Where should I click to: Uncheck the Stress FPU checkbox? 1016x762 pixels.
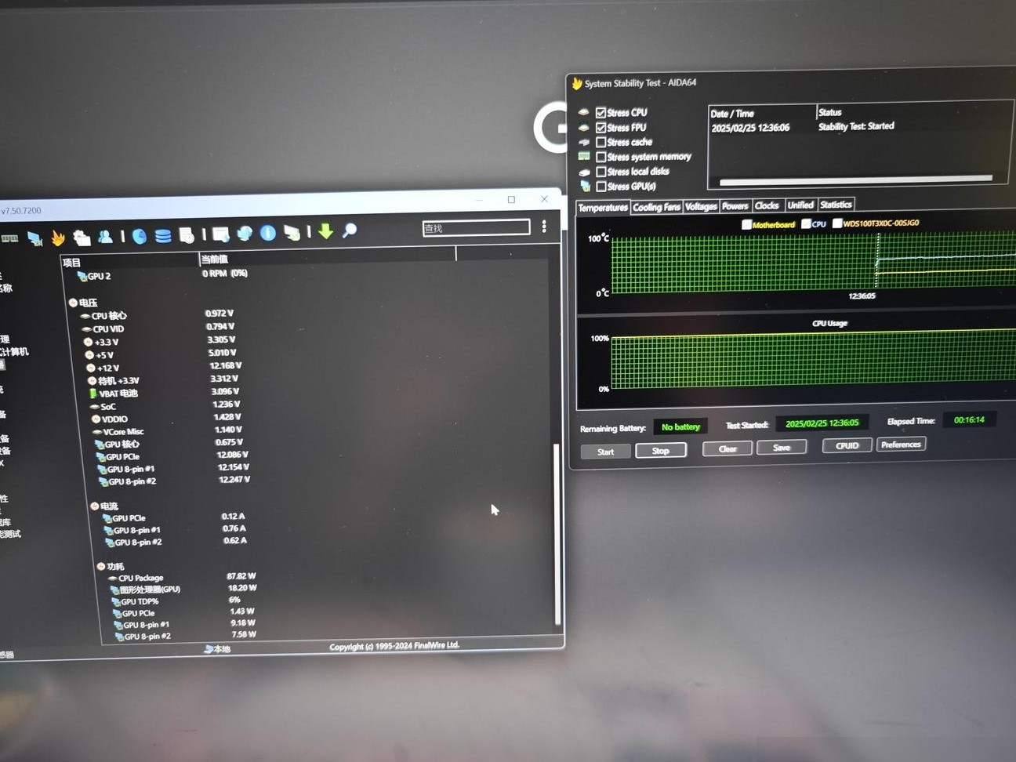click(x=601, y=128)
